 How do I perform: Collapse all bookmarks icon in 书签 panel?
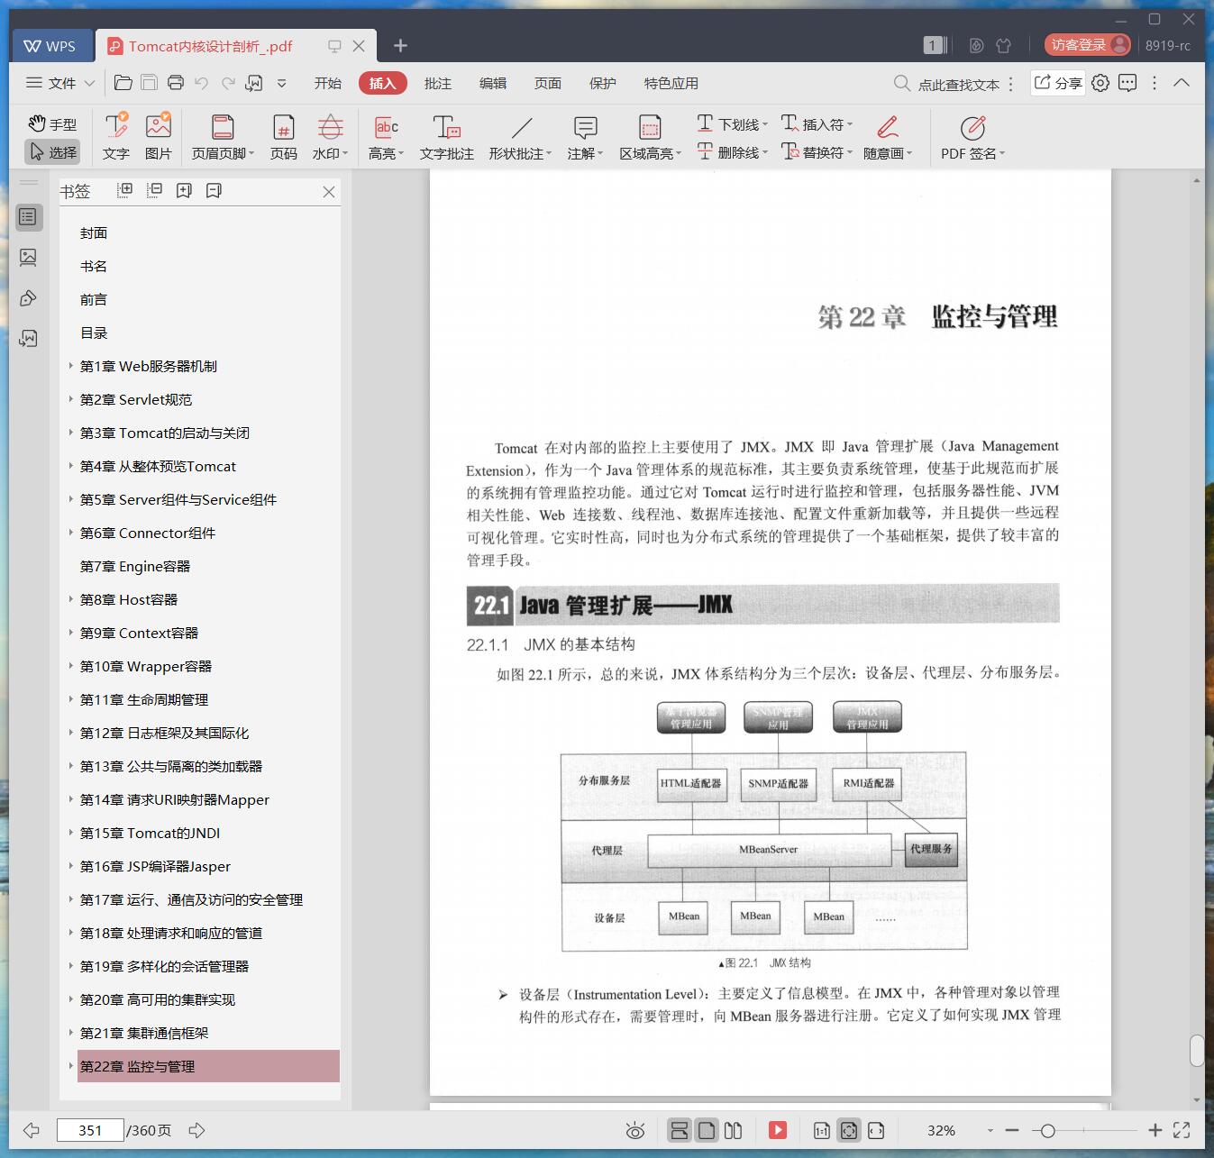[x=154, y=190]
